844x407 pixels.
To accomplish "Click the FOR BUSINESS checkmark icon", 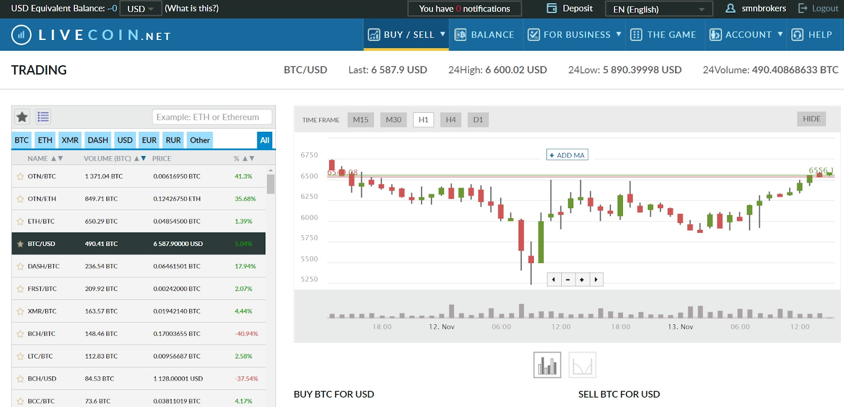I will [x=534, y=35].
